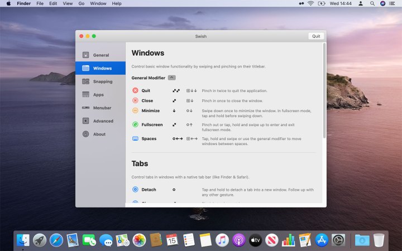Launch Safari from the Dock

point(56,240)
